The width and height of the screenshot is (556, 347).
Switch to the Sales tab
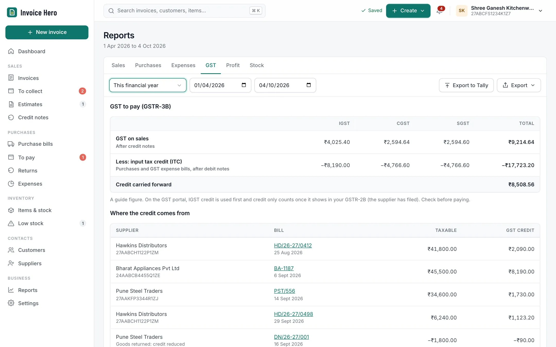(118, 65)
